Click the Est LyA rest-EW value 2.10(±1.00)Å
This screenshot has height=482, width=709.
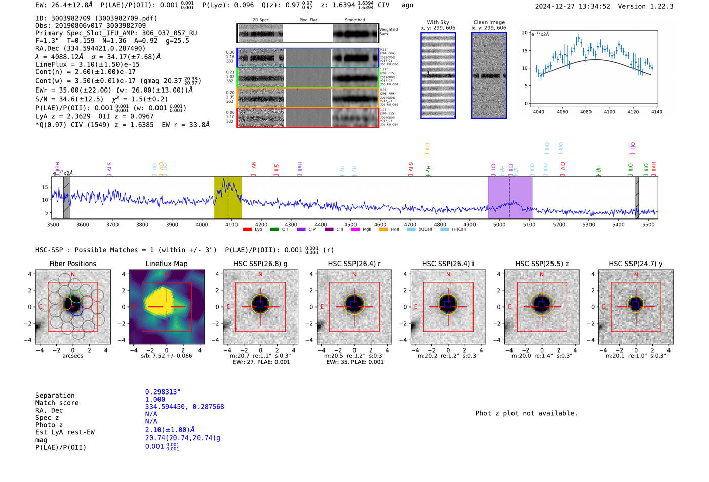click(x=170, y=430)
